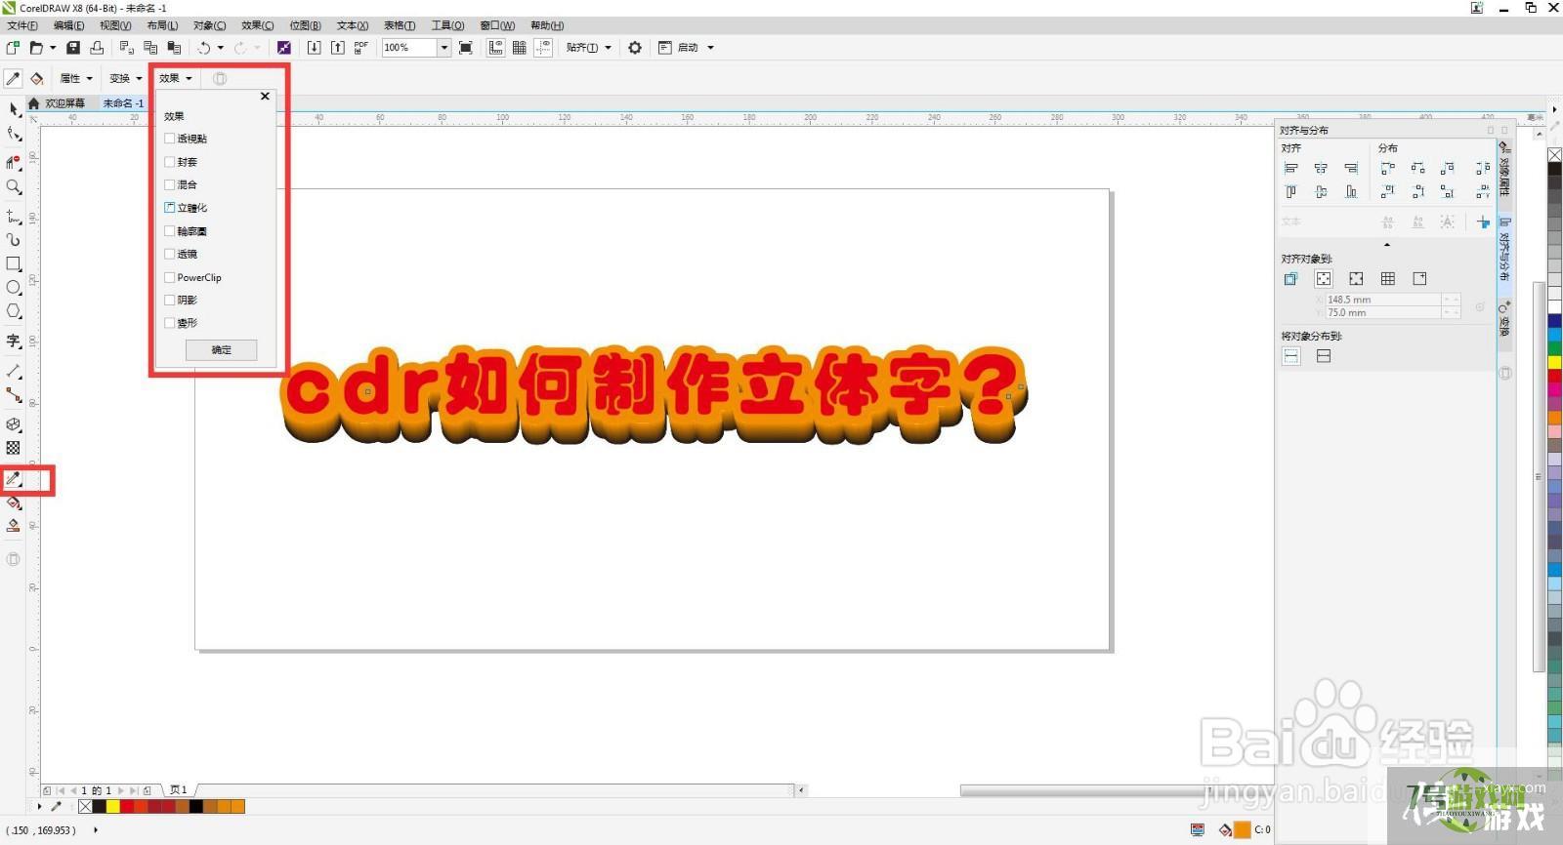This screenshot has width=1563, height=845.
Task: Switch to the 页1 page tab
Action: tap(178, 790)
